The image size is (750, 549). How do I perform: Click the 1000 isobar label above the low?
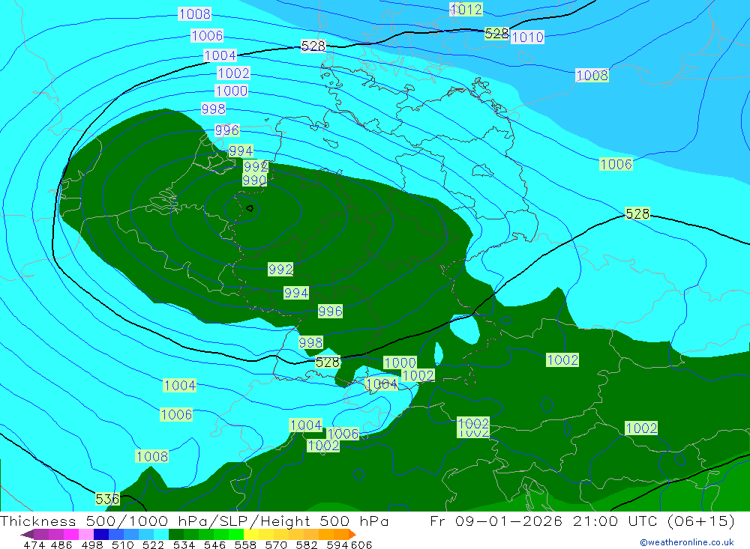[232, 91]
